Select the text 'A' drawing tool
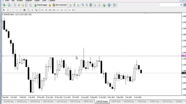This screenshot has height=104, width=186. tap(32, 10)
